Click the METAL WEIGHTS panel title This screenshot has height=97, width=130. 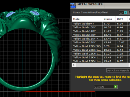point(90,4)
